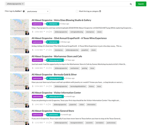Open the GrapeFest post map thumbnail
The height and width of the screenshot is (125, 151).
(20, 45)
